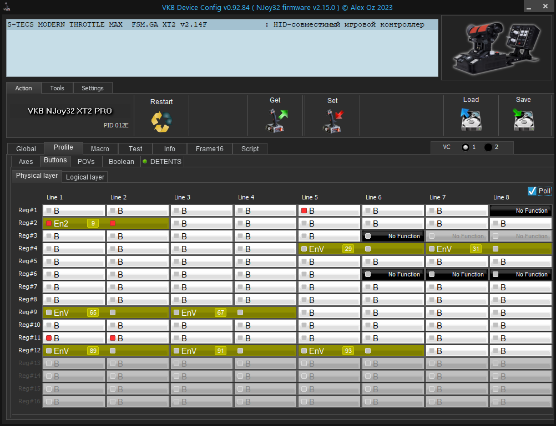Viewport: 556px width, 426px height.
Task: Switch to the Axes sub-tab
Action: tap(26, 161)
